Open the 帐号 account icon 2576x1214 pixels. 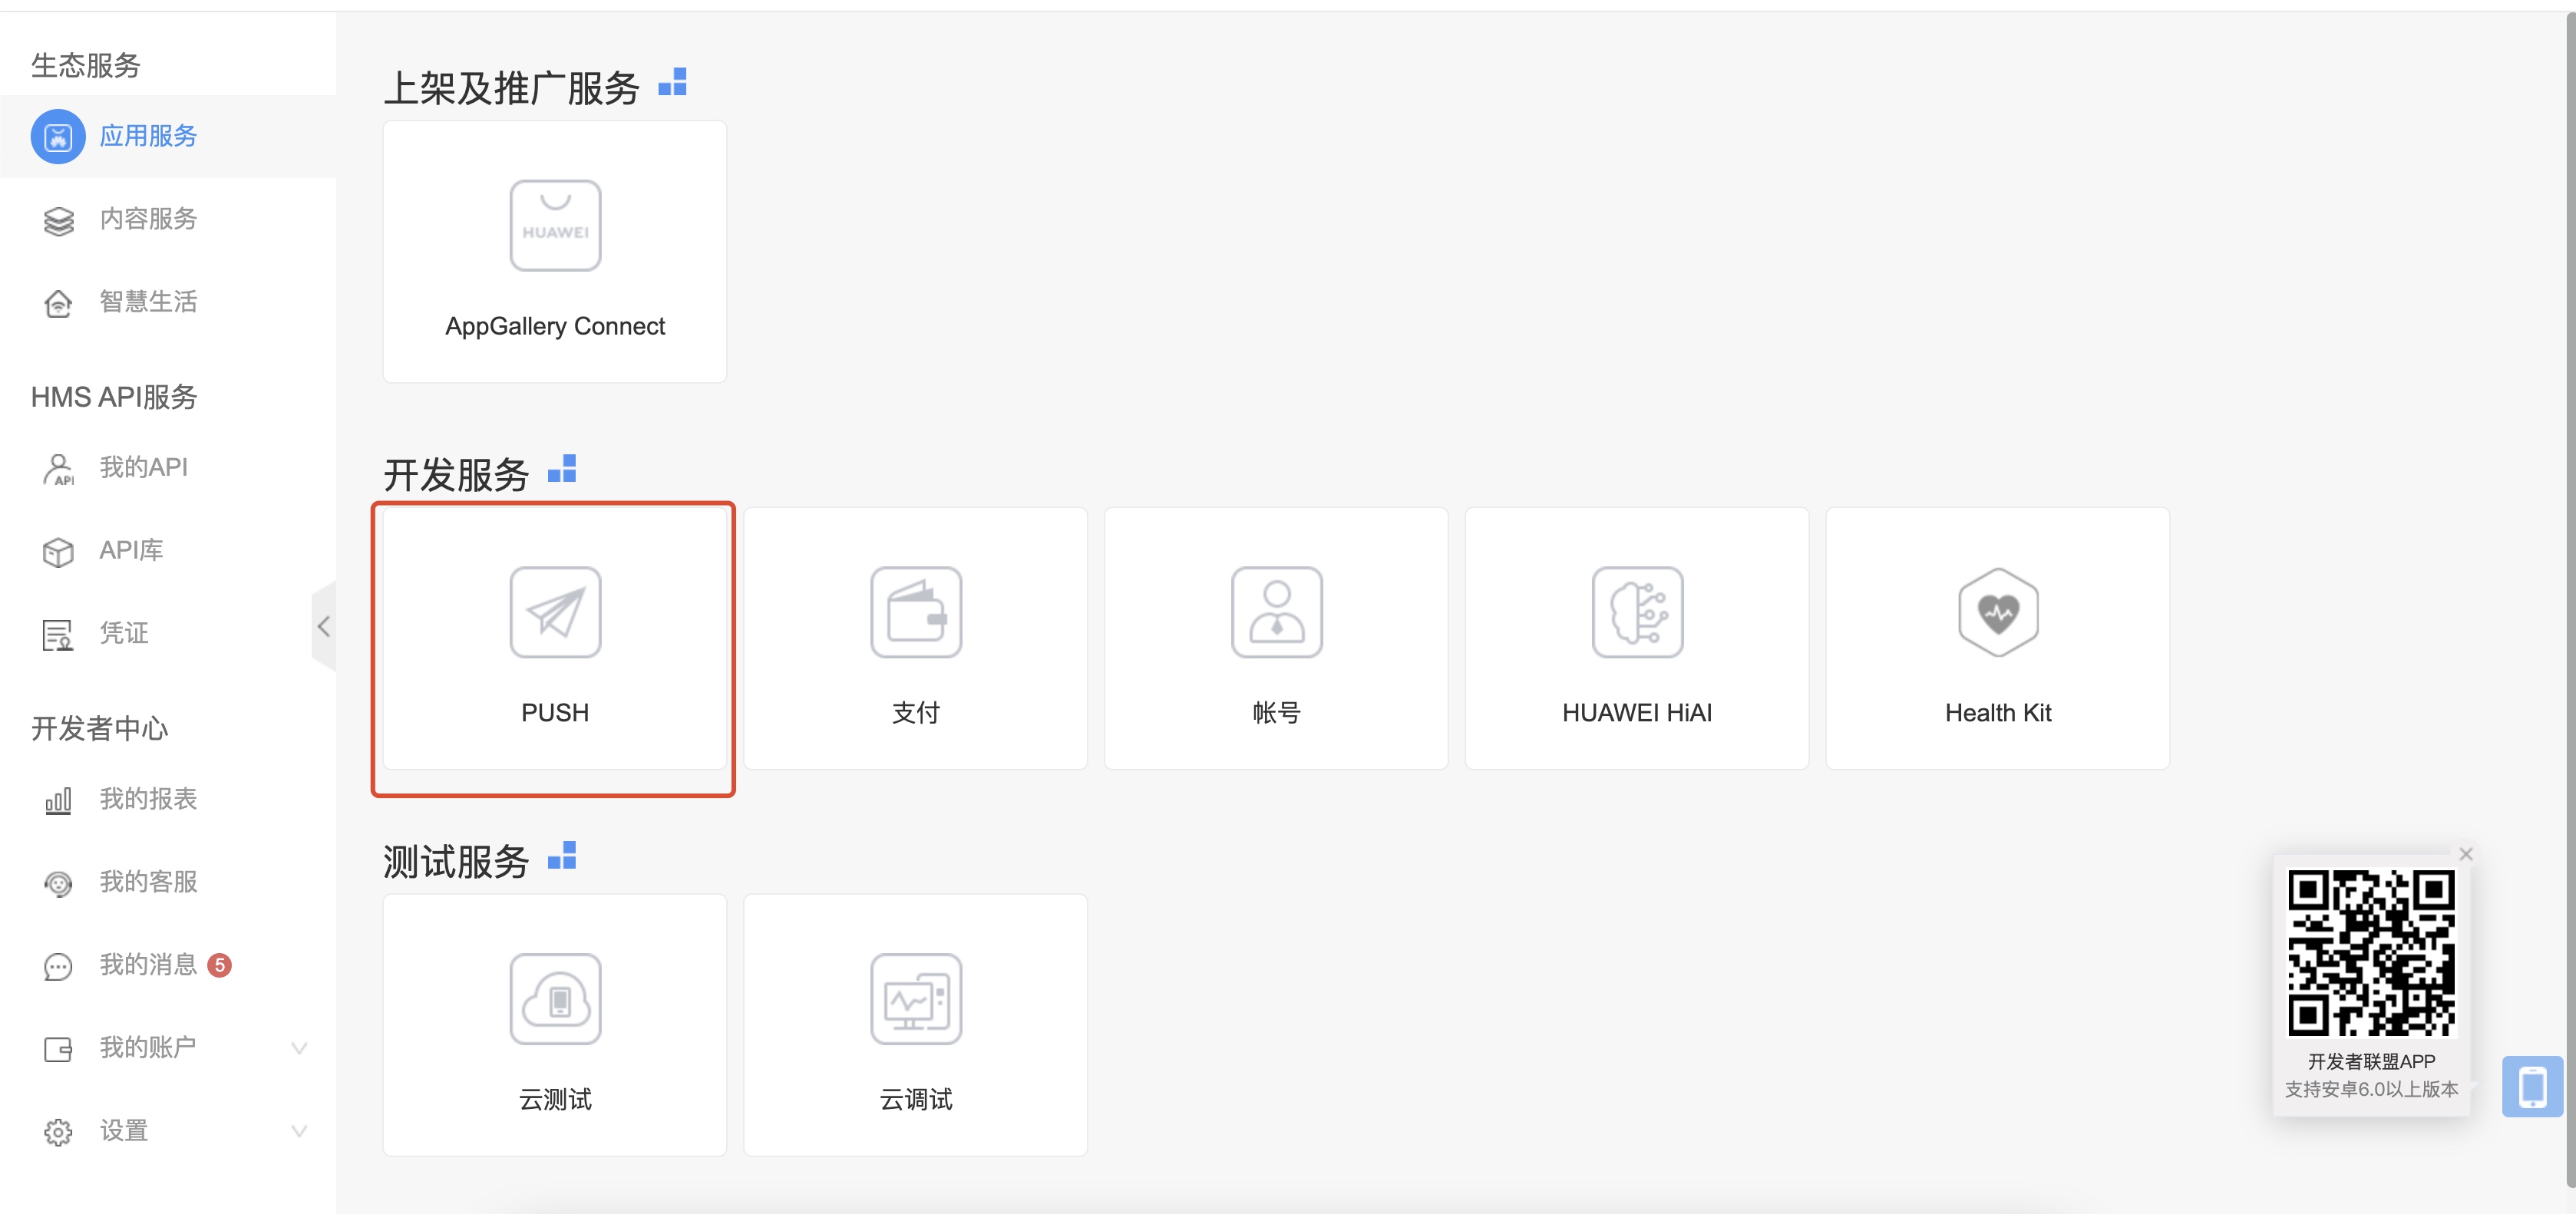(1276, 612)
